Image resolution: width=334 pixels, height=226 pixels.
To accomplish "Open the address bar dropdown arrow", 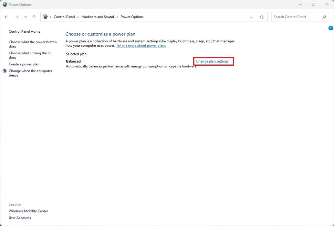I will click(x=251, y=17).
